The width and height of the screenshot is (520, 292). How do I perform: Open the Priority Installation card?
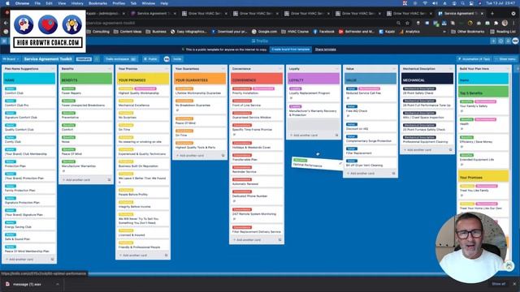pos(257,91)
